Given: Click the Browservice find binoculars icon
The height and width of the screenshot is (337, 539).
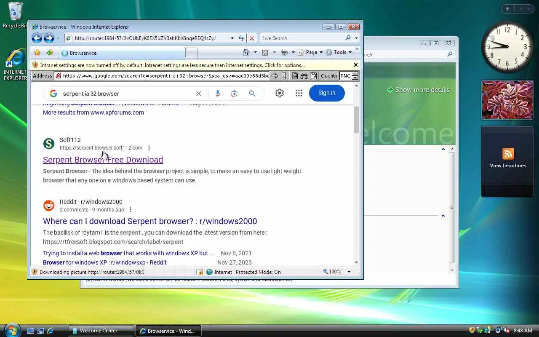Looking at the screenshot, I should [x=304, y=76].
